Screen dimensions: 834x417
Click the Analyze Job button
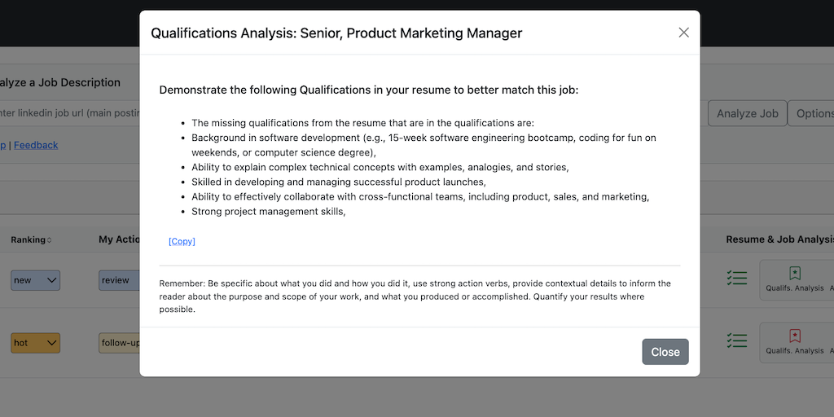point(747,113)
